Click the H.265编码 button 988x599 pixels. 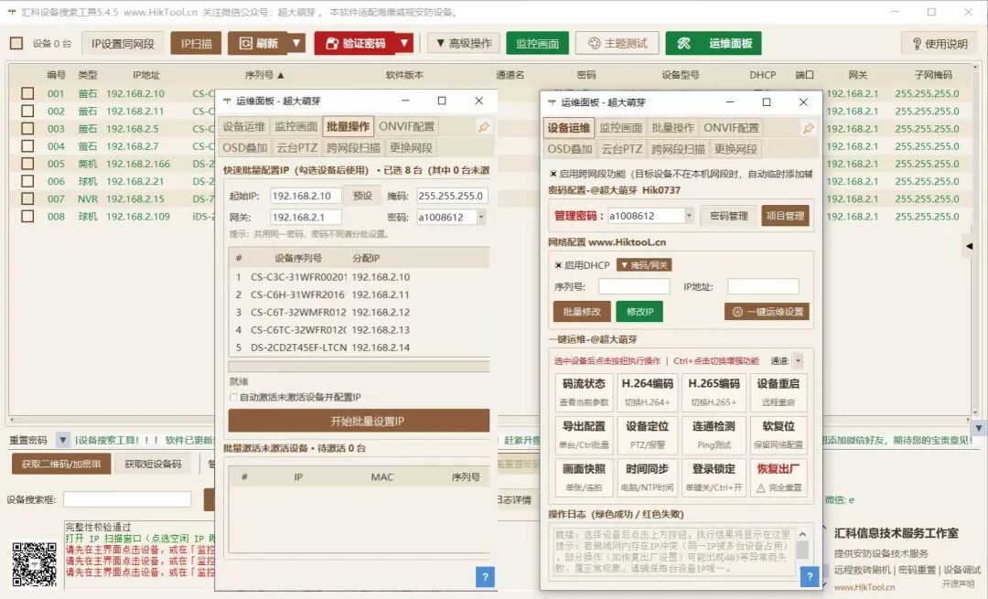pos(714,391)
